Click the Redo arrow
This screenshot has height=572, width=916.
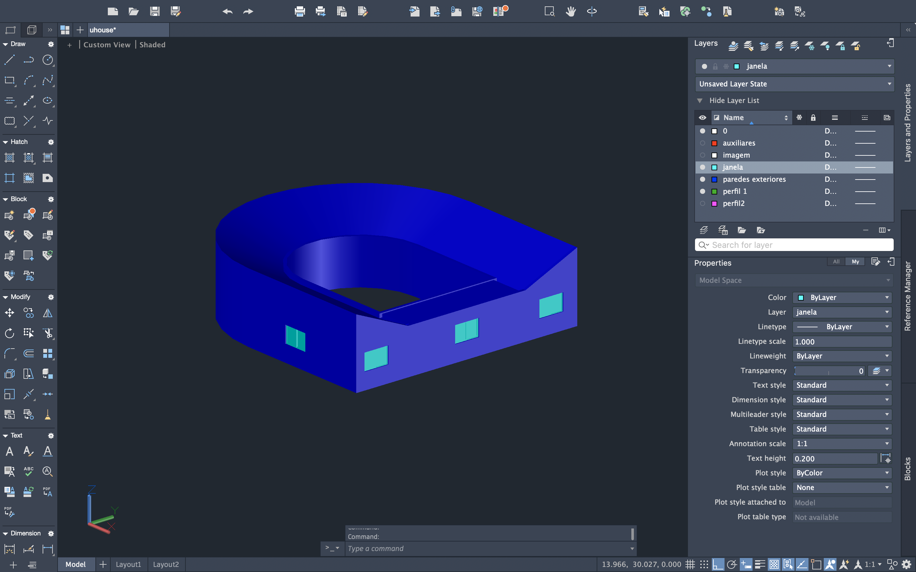(248, 11)
